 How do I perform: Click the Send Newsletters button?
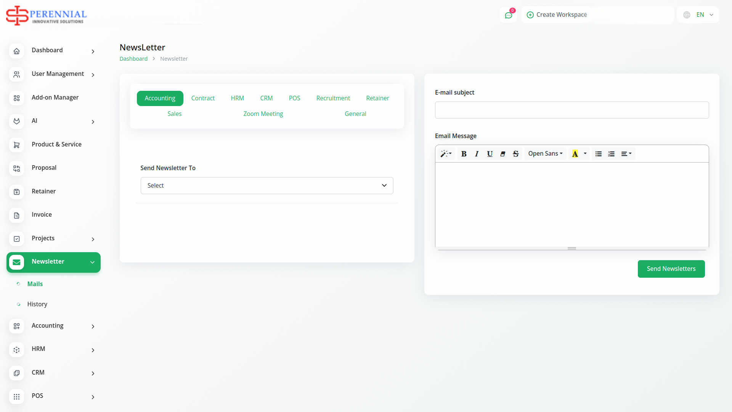pos(671,269)
